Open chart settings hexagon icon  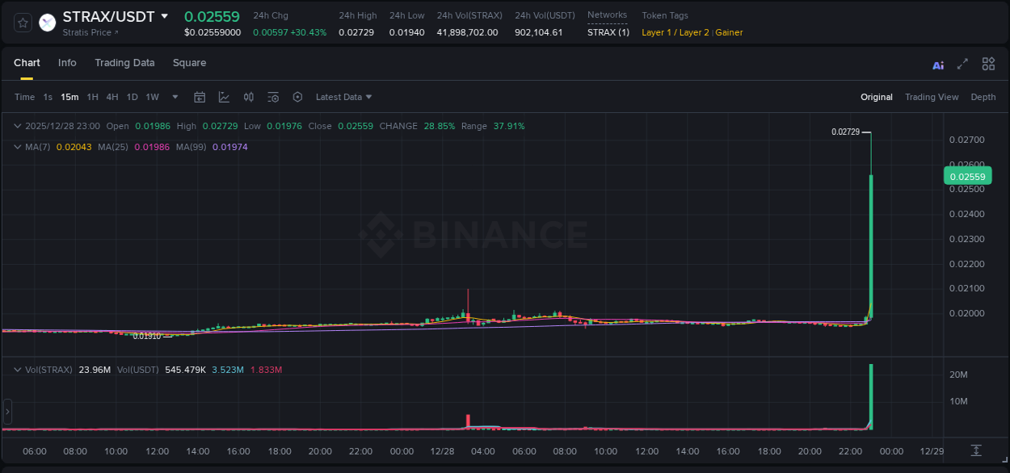[x=297, y=97]
